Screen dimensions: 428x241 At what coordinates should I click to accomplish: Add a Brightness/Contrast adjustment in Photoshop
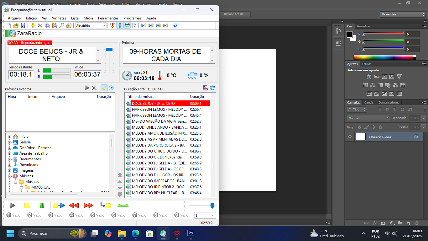click(x=369, y=77)
